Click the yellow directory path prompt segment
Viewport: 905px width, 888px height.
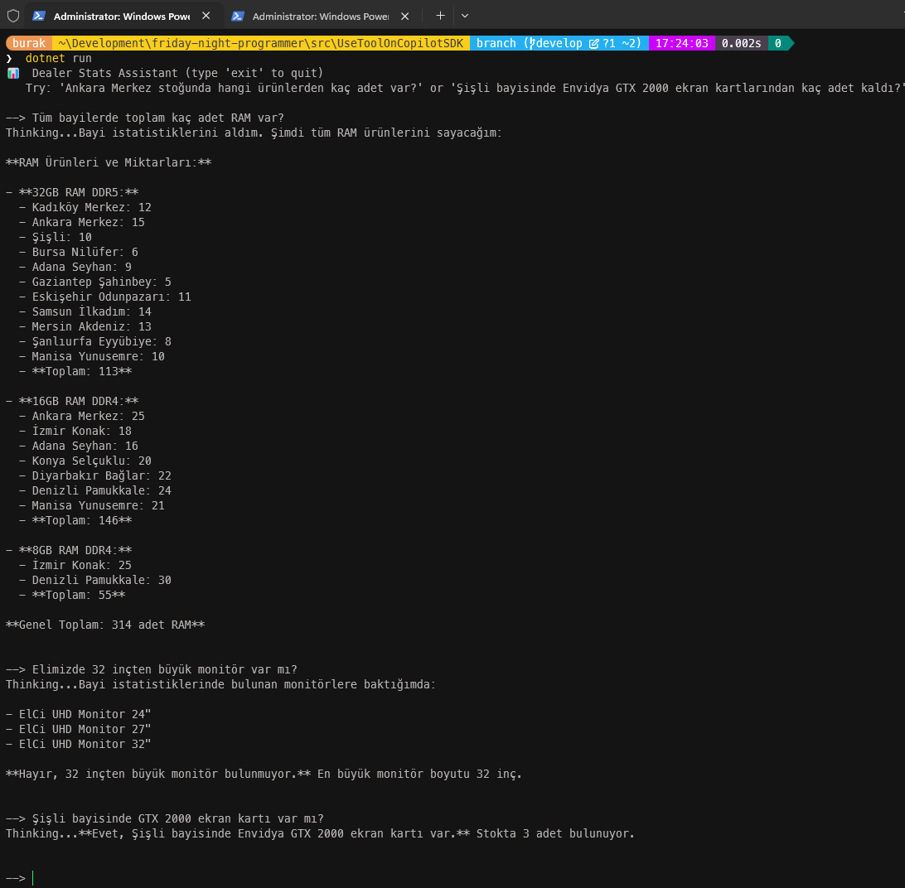coord(260,44)
